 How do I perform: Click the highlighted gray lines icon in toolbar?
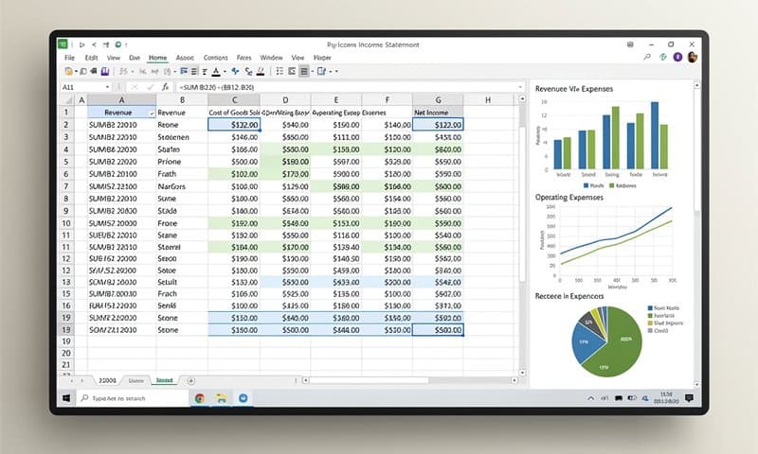304,71
